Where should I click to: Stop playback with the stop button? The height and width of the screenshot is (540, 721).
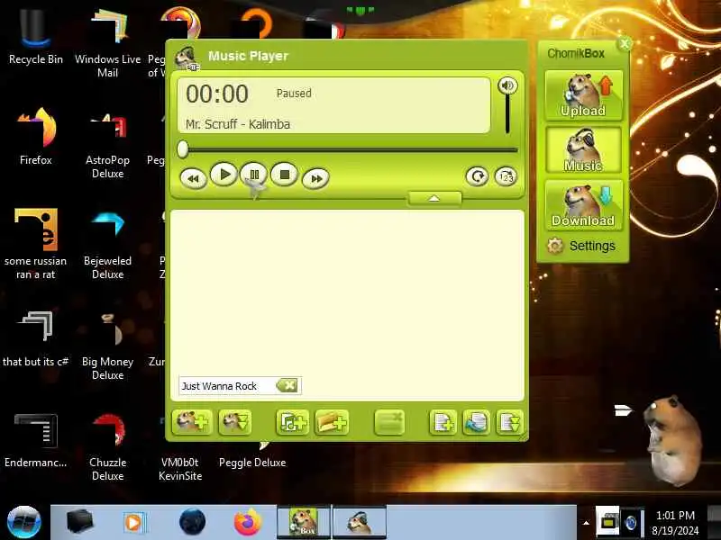coord(285,175)
